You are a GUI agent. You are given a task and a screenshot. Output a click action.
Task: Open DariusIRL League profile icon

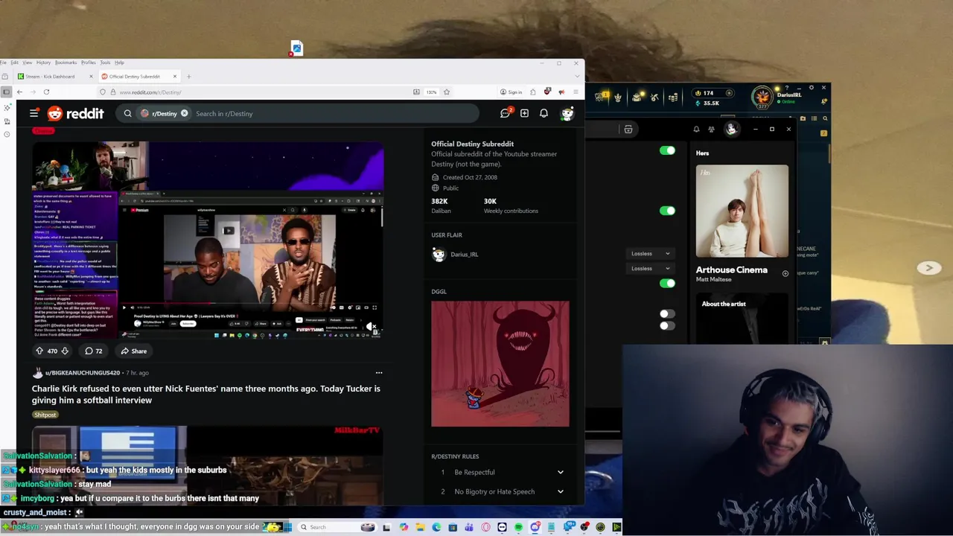[762, 97]
